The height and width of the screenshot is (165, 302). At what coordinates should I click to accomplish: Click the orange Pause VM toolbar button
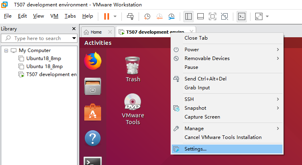pos(106,16)
